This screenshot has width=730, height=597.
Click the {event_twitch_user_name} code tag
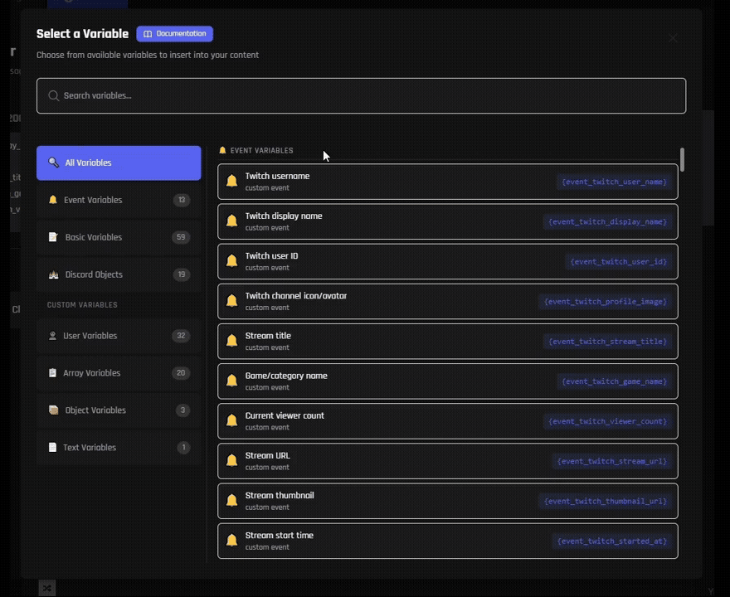point(614,182)
